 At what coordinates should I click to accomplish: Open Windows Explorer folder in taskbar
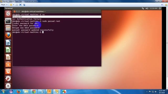coord(26,92)
